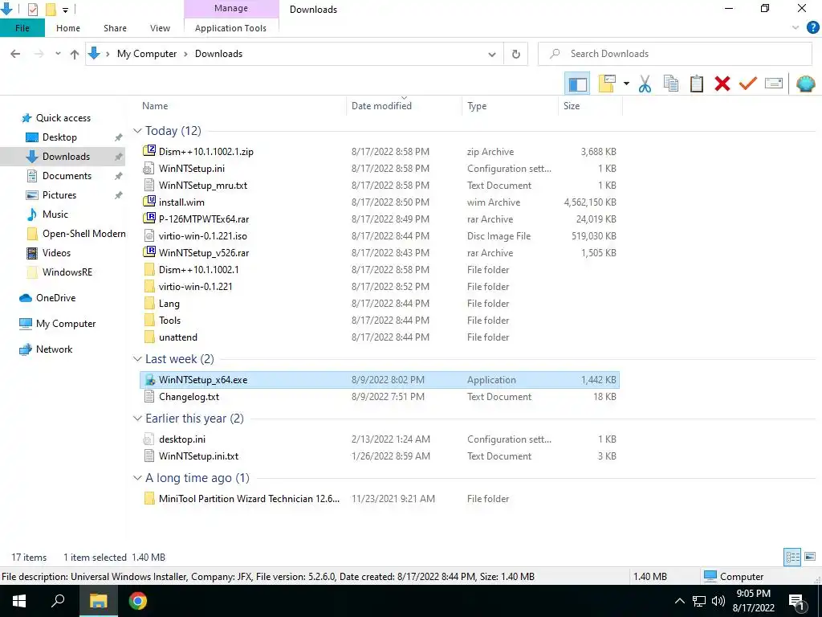Screen dimensions: 822x617
Task: Open the File menu
Action: [x=22, y=28]
